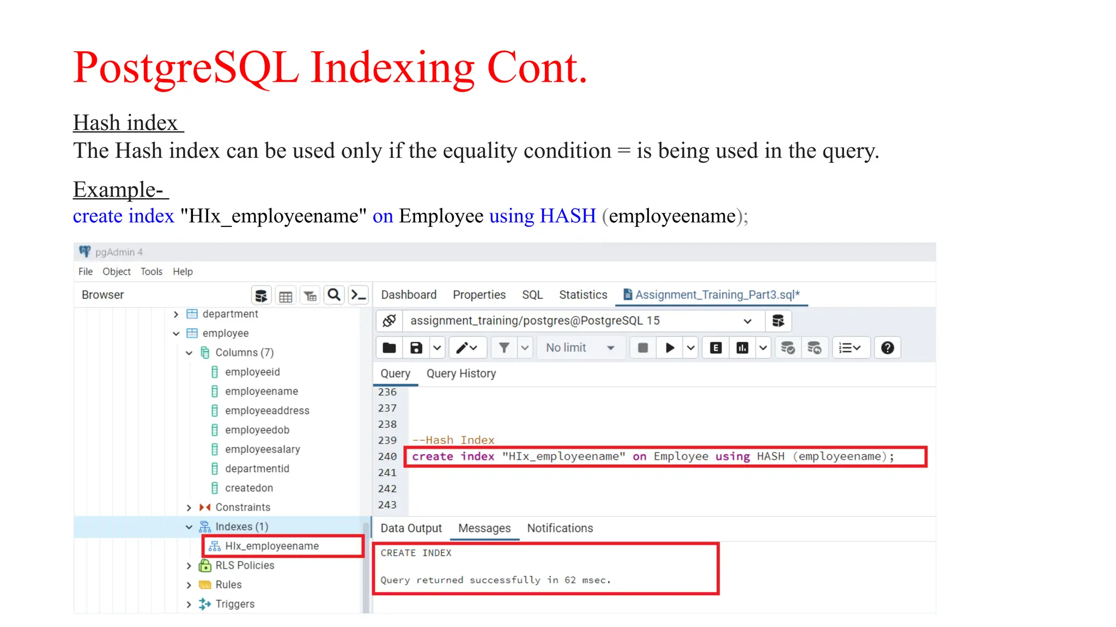This screenshot has width=1116, height=627.
Task: Click the Stop query square button
Action: point(643,348)
